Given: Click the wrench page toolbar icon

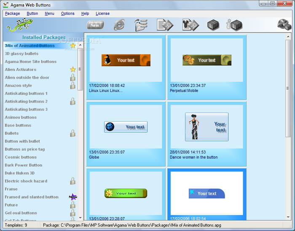Looking at the screenshot, I should (x=190, y=24).
